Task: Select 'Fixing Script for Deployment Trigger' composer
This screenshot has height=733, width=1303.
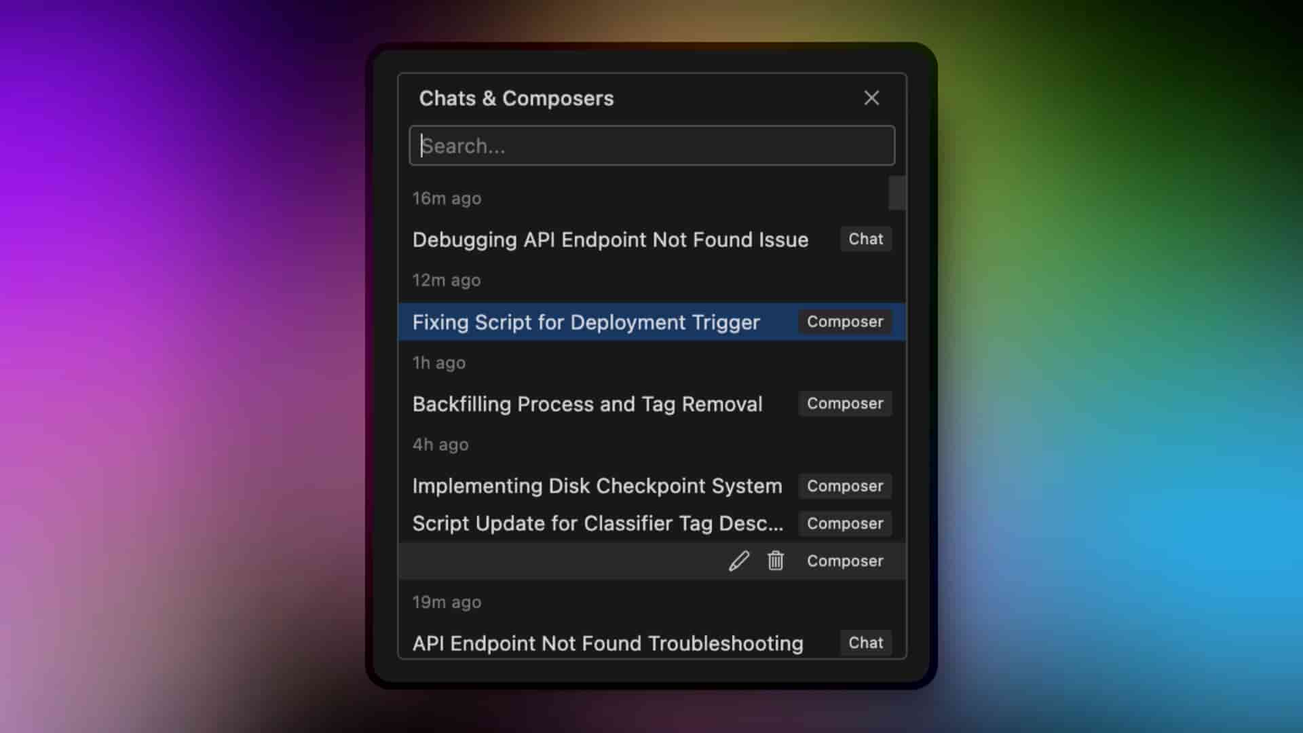Action: (651, 321)
